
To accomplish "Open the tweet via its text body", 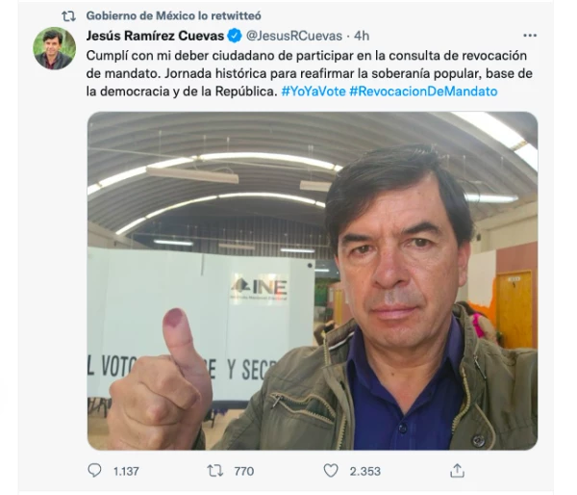I will (x=309, y=73).
